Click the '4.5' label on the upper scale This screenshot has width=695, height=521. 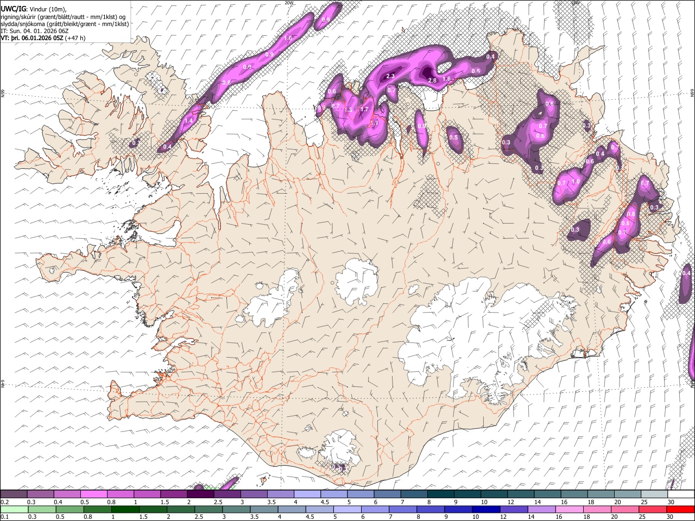pos(324,502)
